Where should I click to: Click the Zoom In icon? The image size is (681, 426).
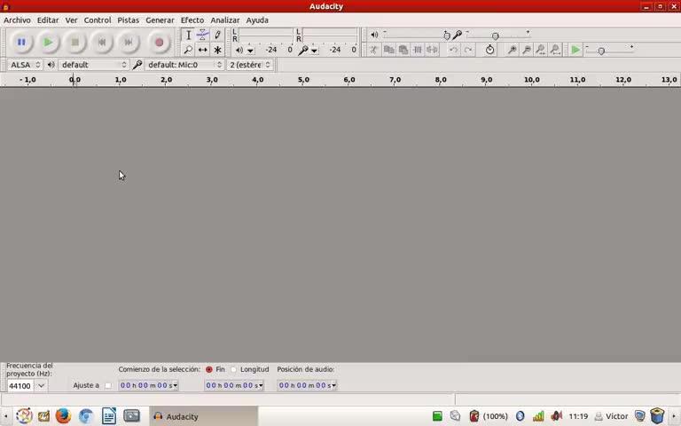point(512,50)
